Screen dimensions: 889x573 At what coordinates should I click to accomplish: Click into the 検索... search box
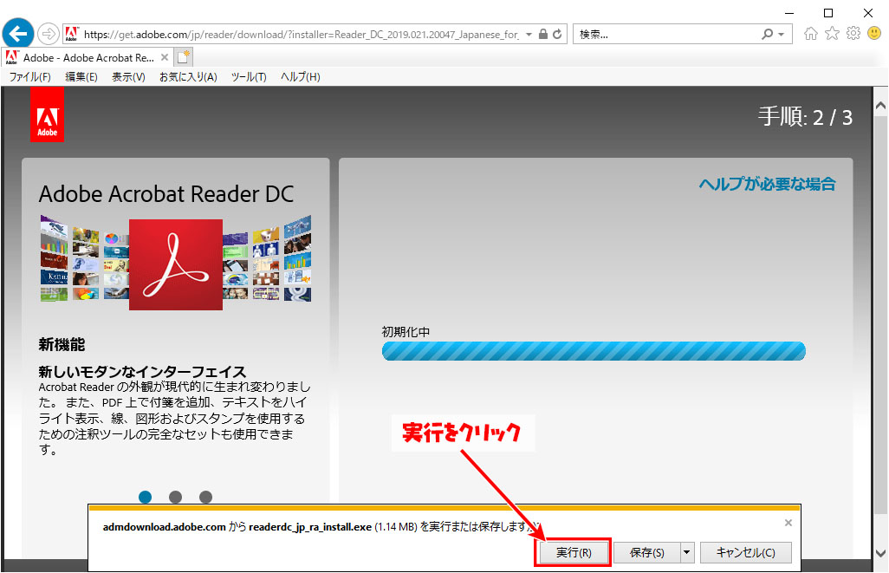point(666,34)
